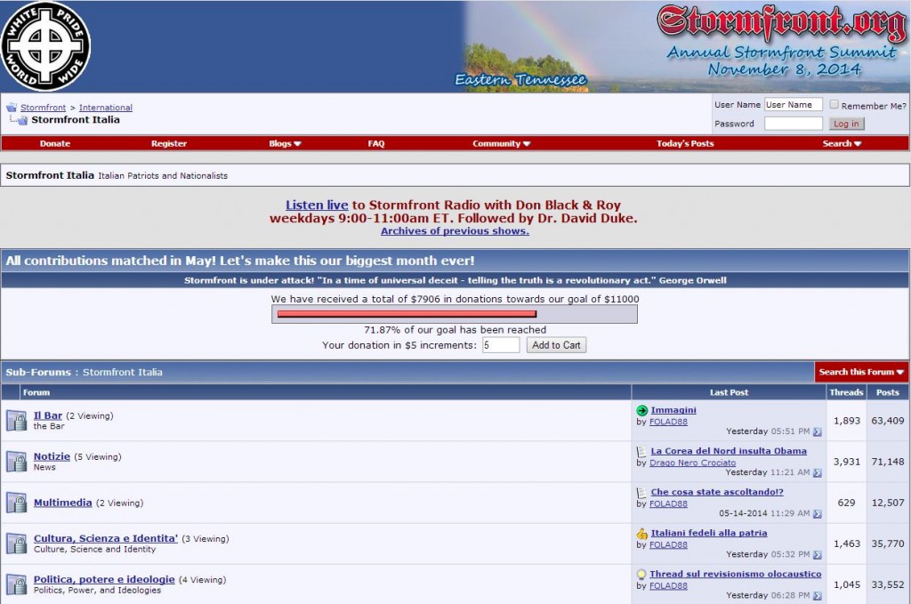Click into the Password input field
The image size is (911, 604).
793,124
